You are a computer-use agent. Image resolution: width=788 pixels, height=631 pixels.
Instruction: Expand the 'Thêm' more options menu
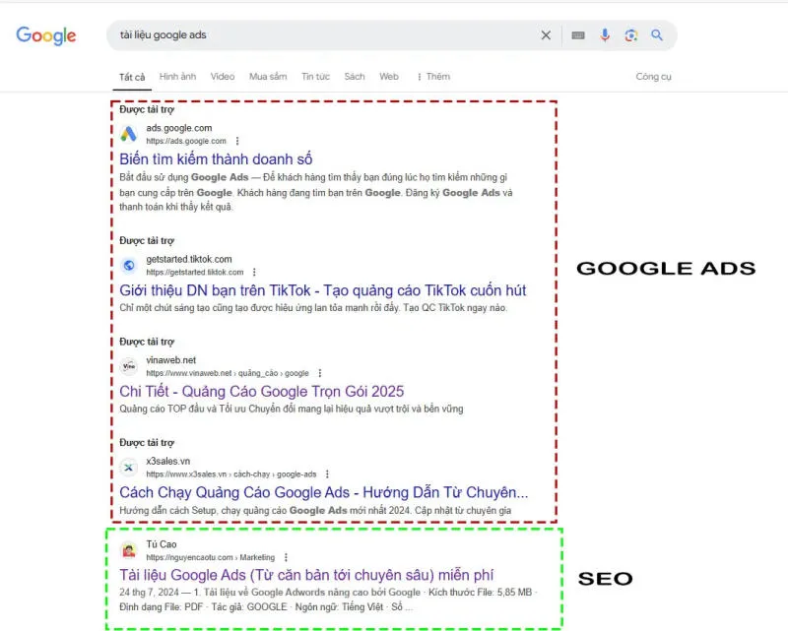pyautogui.click(x=433, y=77)
